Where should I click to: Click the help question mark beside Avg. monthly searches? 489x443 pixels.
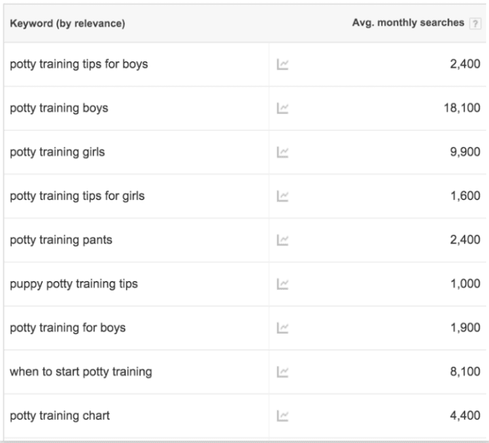click(x=475, y=24)
